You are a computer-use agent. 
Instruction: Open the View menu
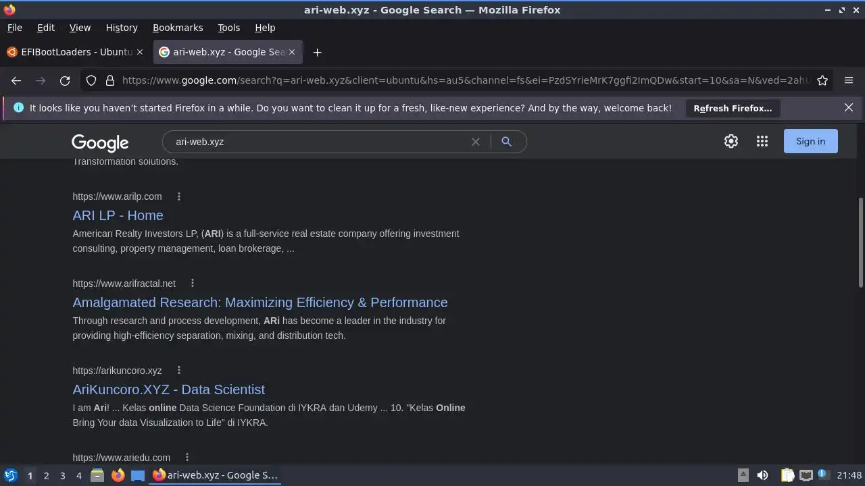tap(80, 28)
